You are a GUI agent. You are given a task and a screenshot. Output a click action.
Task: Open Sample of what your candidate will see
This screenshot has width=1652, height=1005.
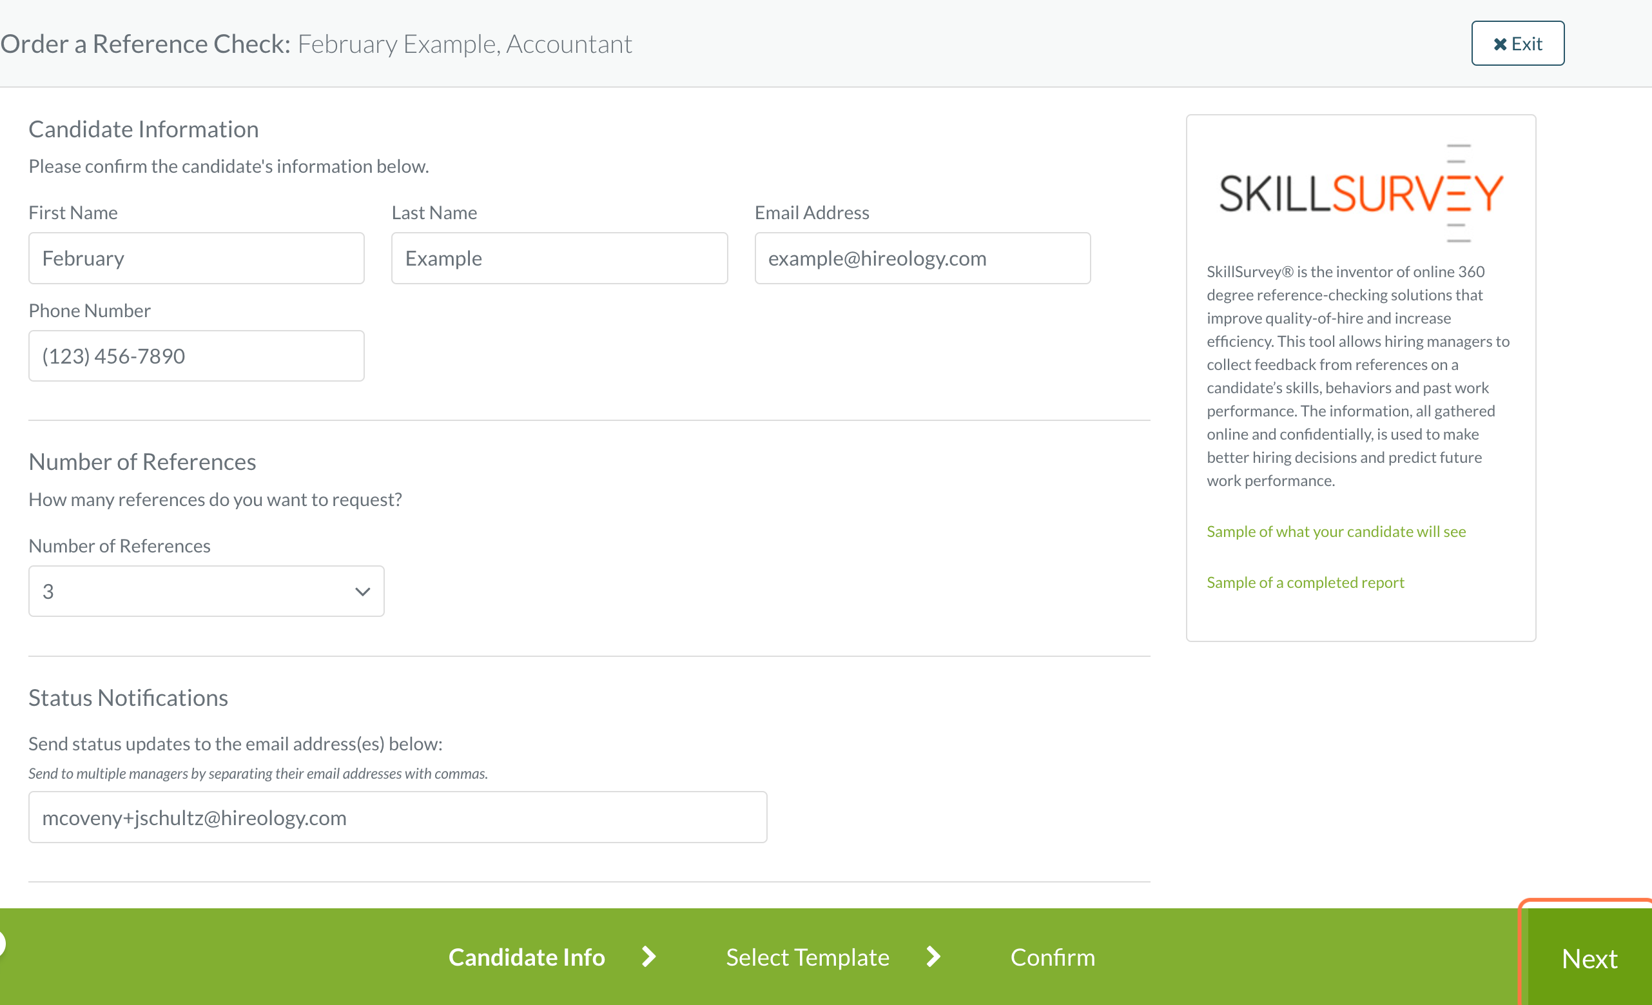point(1336,532)
